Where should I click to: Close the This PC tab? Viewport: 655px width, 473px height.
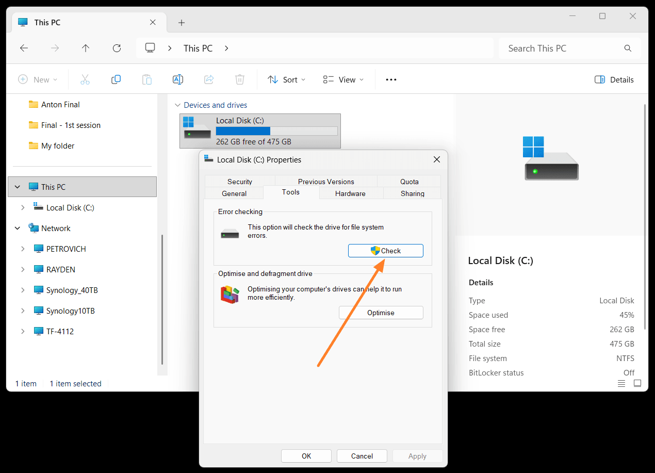153,22
